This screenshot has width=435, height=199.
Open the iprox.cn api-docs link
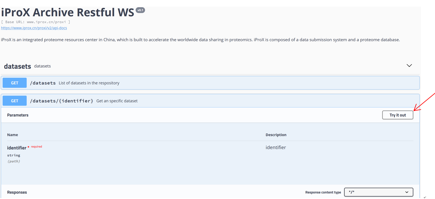click(34, 28)
